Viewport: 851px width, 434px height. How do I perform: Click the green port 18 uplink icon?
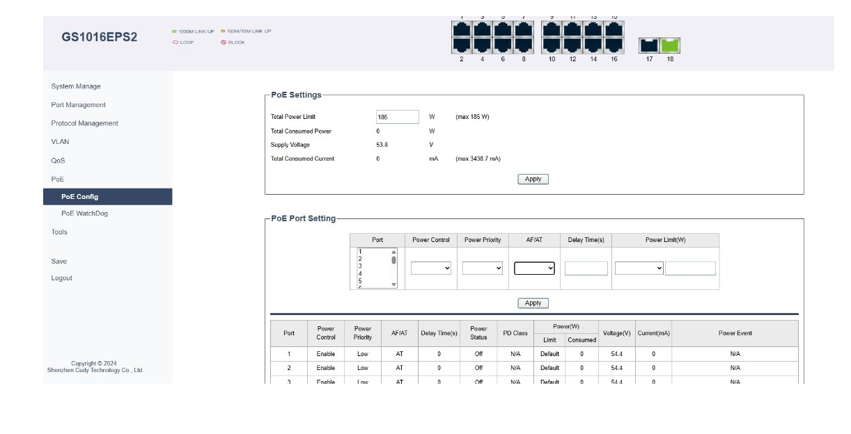670,46
